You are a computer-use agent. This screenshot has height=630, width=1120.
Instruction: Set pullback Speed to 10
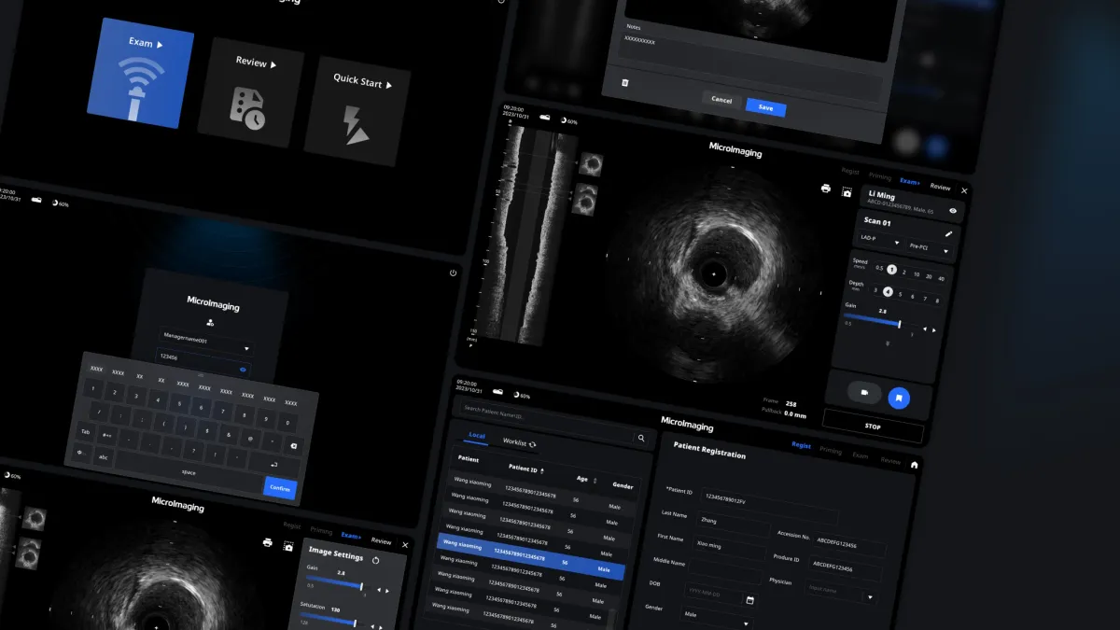click(x=917, y=274)
